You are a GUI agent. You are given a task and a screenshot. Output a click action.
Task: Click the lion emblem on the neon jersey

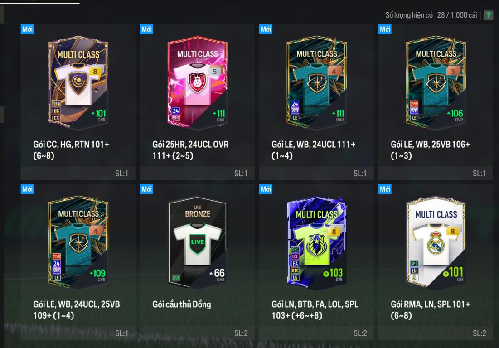pos(316,245)
